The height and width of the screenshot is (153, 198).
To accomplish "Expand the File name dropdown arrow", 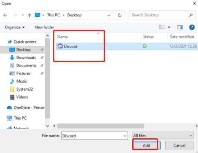I will click(125, 136).
